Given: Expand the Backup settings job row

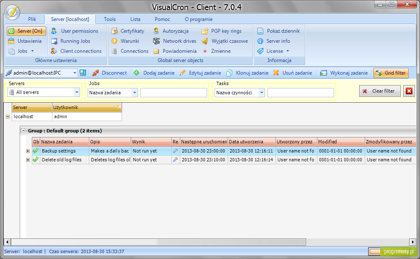Looking at the screenshot, I should pos(28,151).
